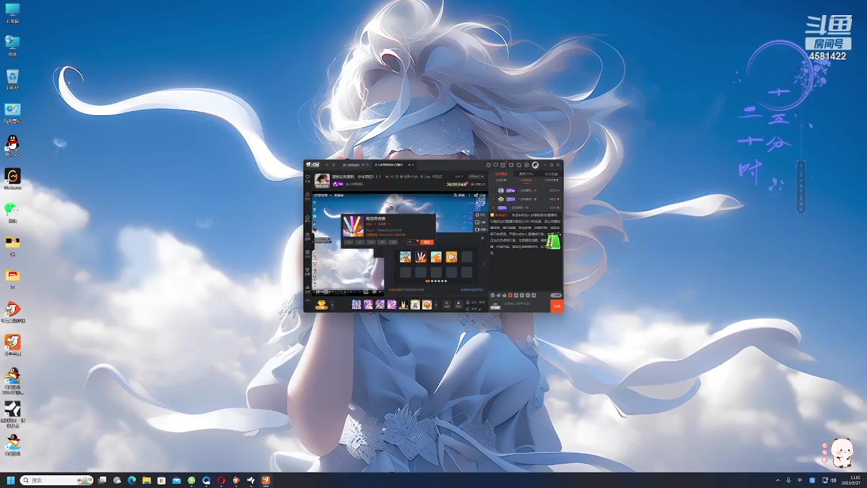Click 小窗 mini window option beside video
The height and width of the screenshot is (488, 867).
[x=480, y=222]
